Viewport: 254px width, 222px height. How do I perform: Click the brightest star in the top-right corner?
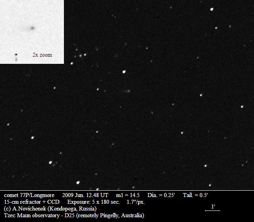tap(212, 9)
